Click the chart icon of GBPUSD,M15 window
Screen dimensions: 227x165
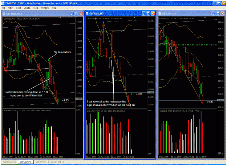[x=4, y=14]
